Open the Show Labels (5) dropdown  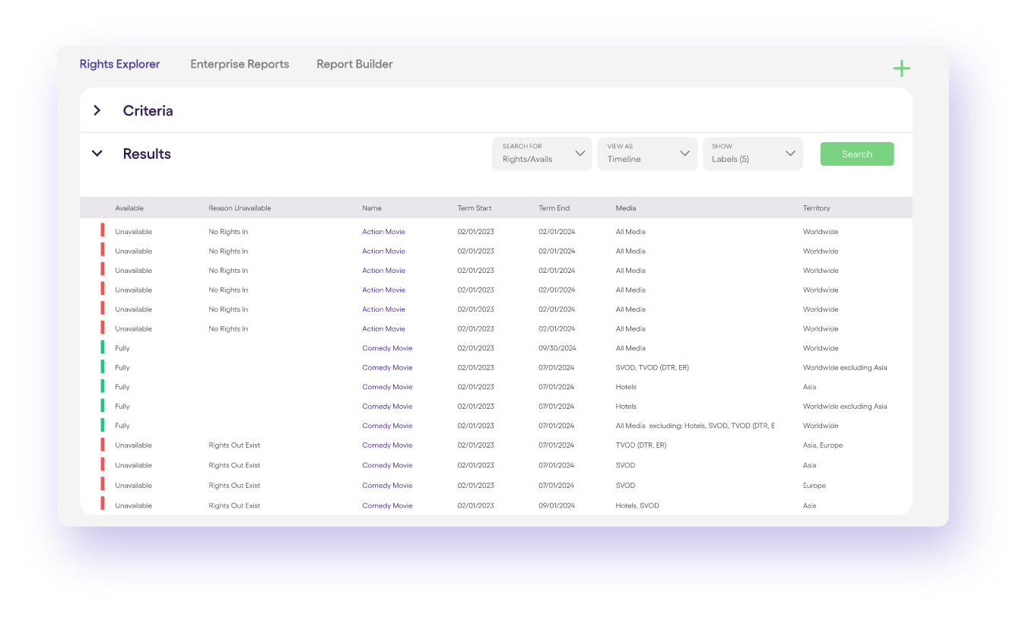[752, 154]
